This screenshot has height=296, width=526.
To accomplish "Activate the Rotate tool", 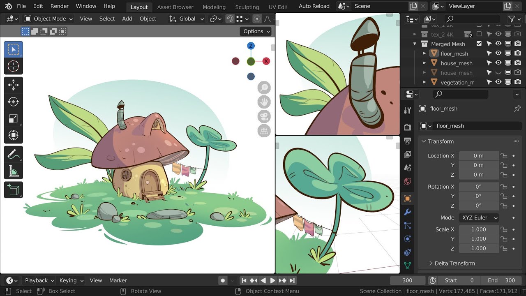I will [x=14, y=102].
